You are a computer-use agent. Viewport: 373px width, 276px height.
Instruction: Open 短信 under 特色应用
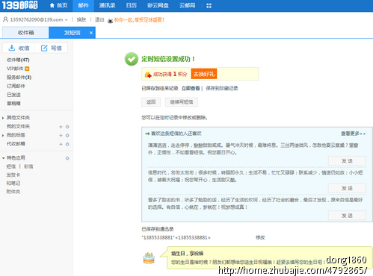pos(11,166)
